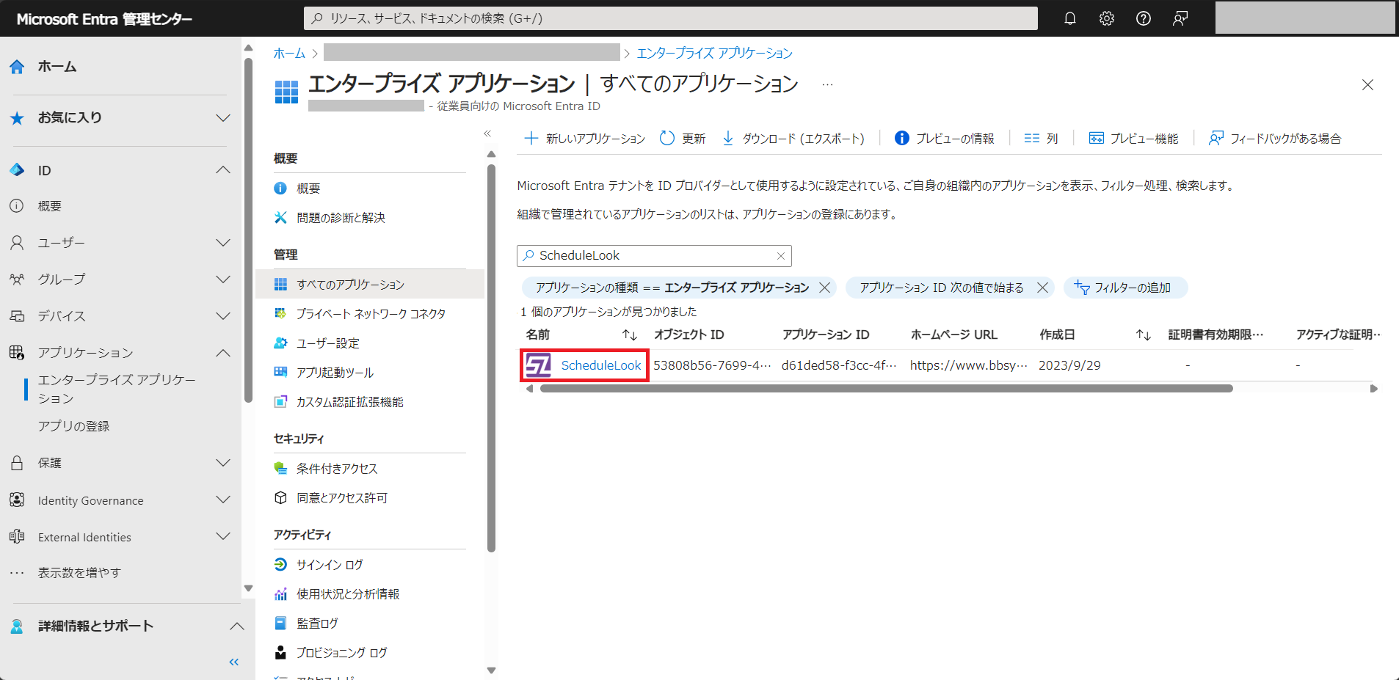Click ホーム breadcrumb link

[x=289, y=54]
